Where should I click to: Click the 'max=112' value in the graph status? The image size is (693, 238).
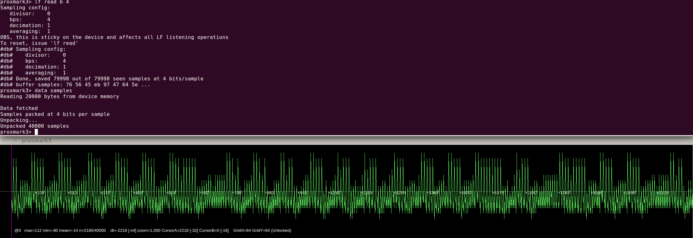[x=33, y=231]
